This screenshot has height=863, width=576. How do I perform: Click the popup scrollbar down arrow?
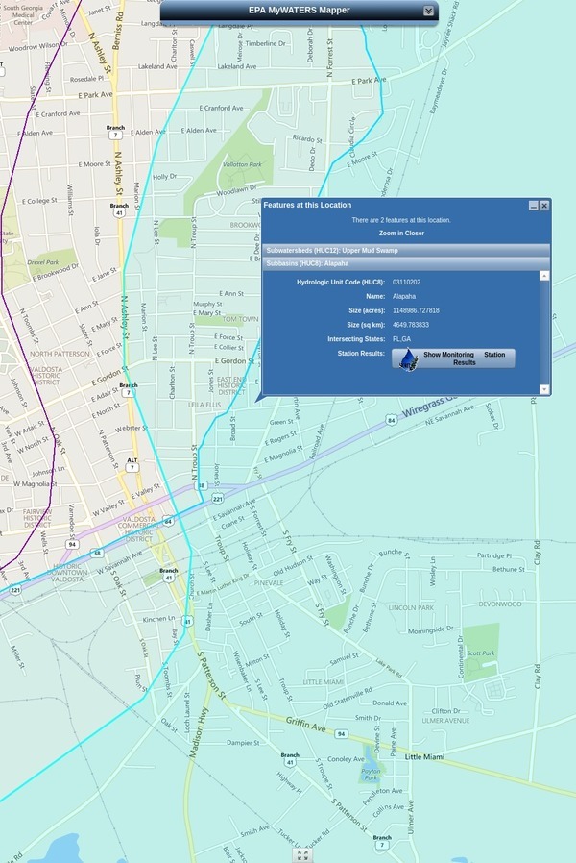544,389
